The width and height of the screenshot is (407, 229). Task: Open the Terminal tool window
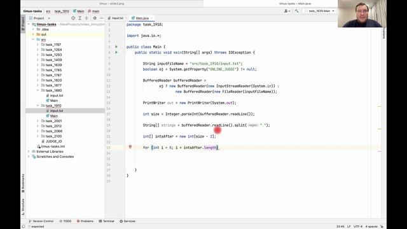[x=107, y=221]
